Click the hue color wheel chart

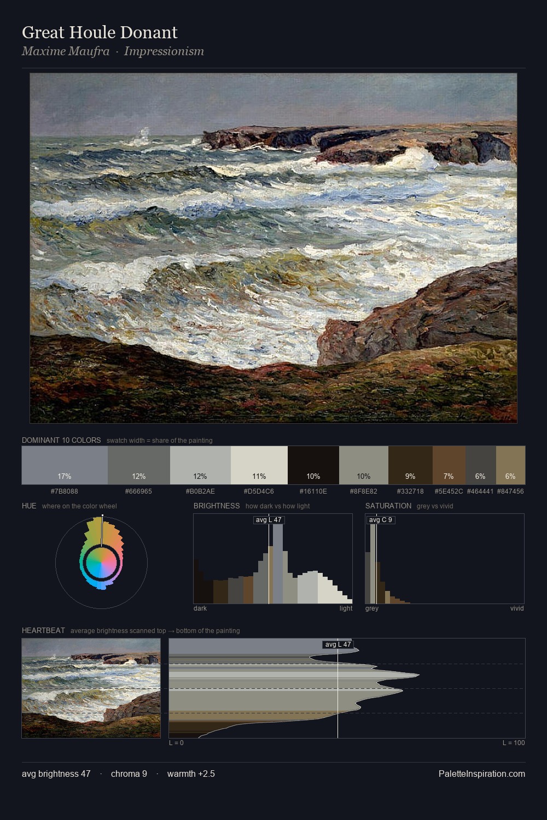click(x=101, y=562)
